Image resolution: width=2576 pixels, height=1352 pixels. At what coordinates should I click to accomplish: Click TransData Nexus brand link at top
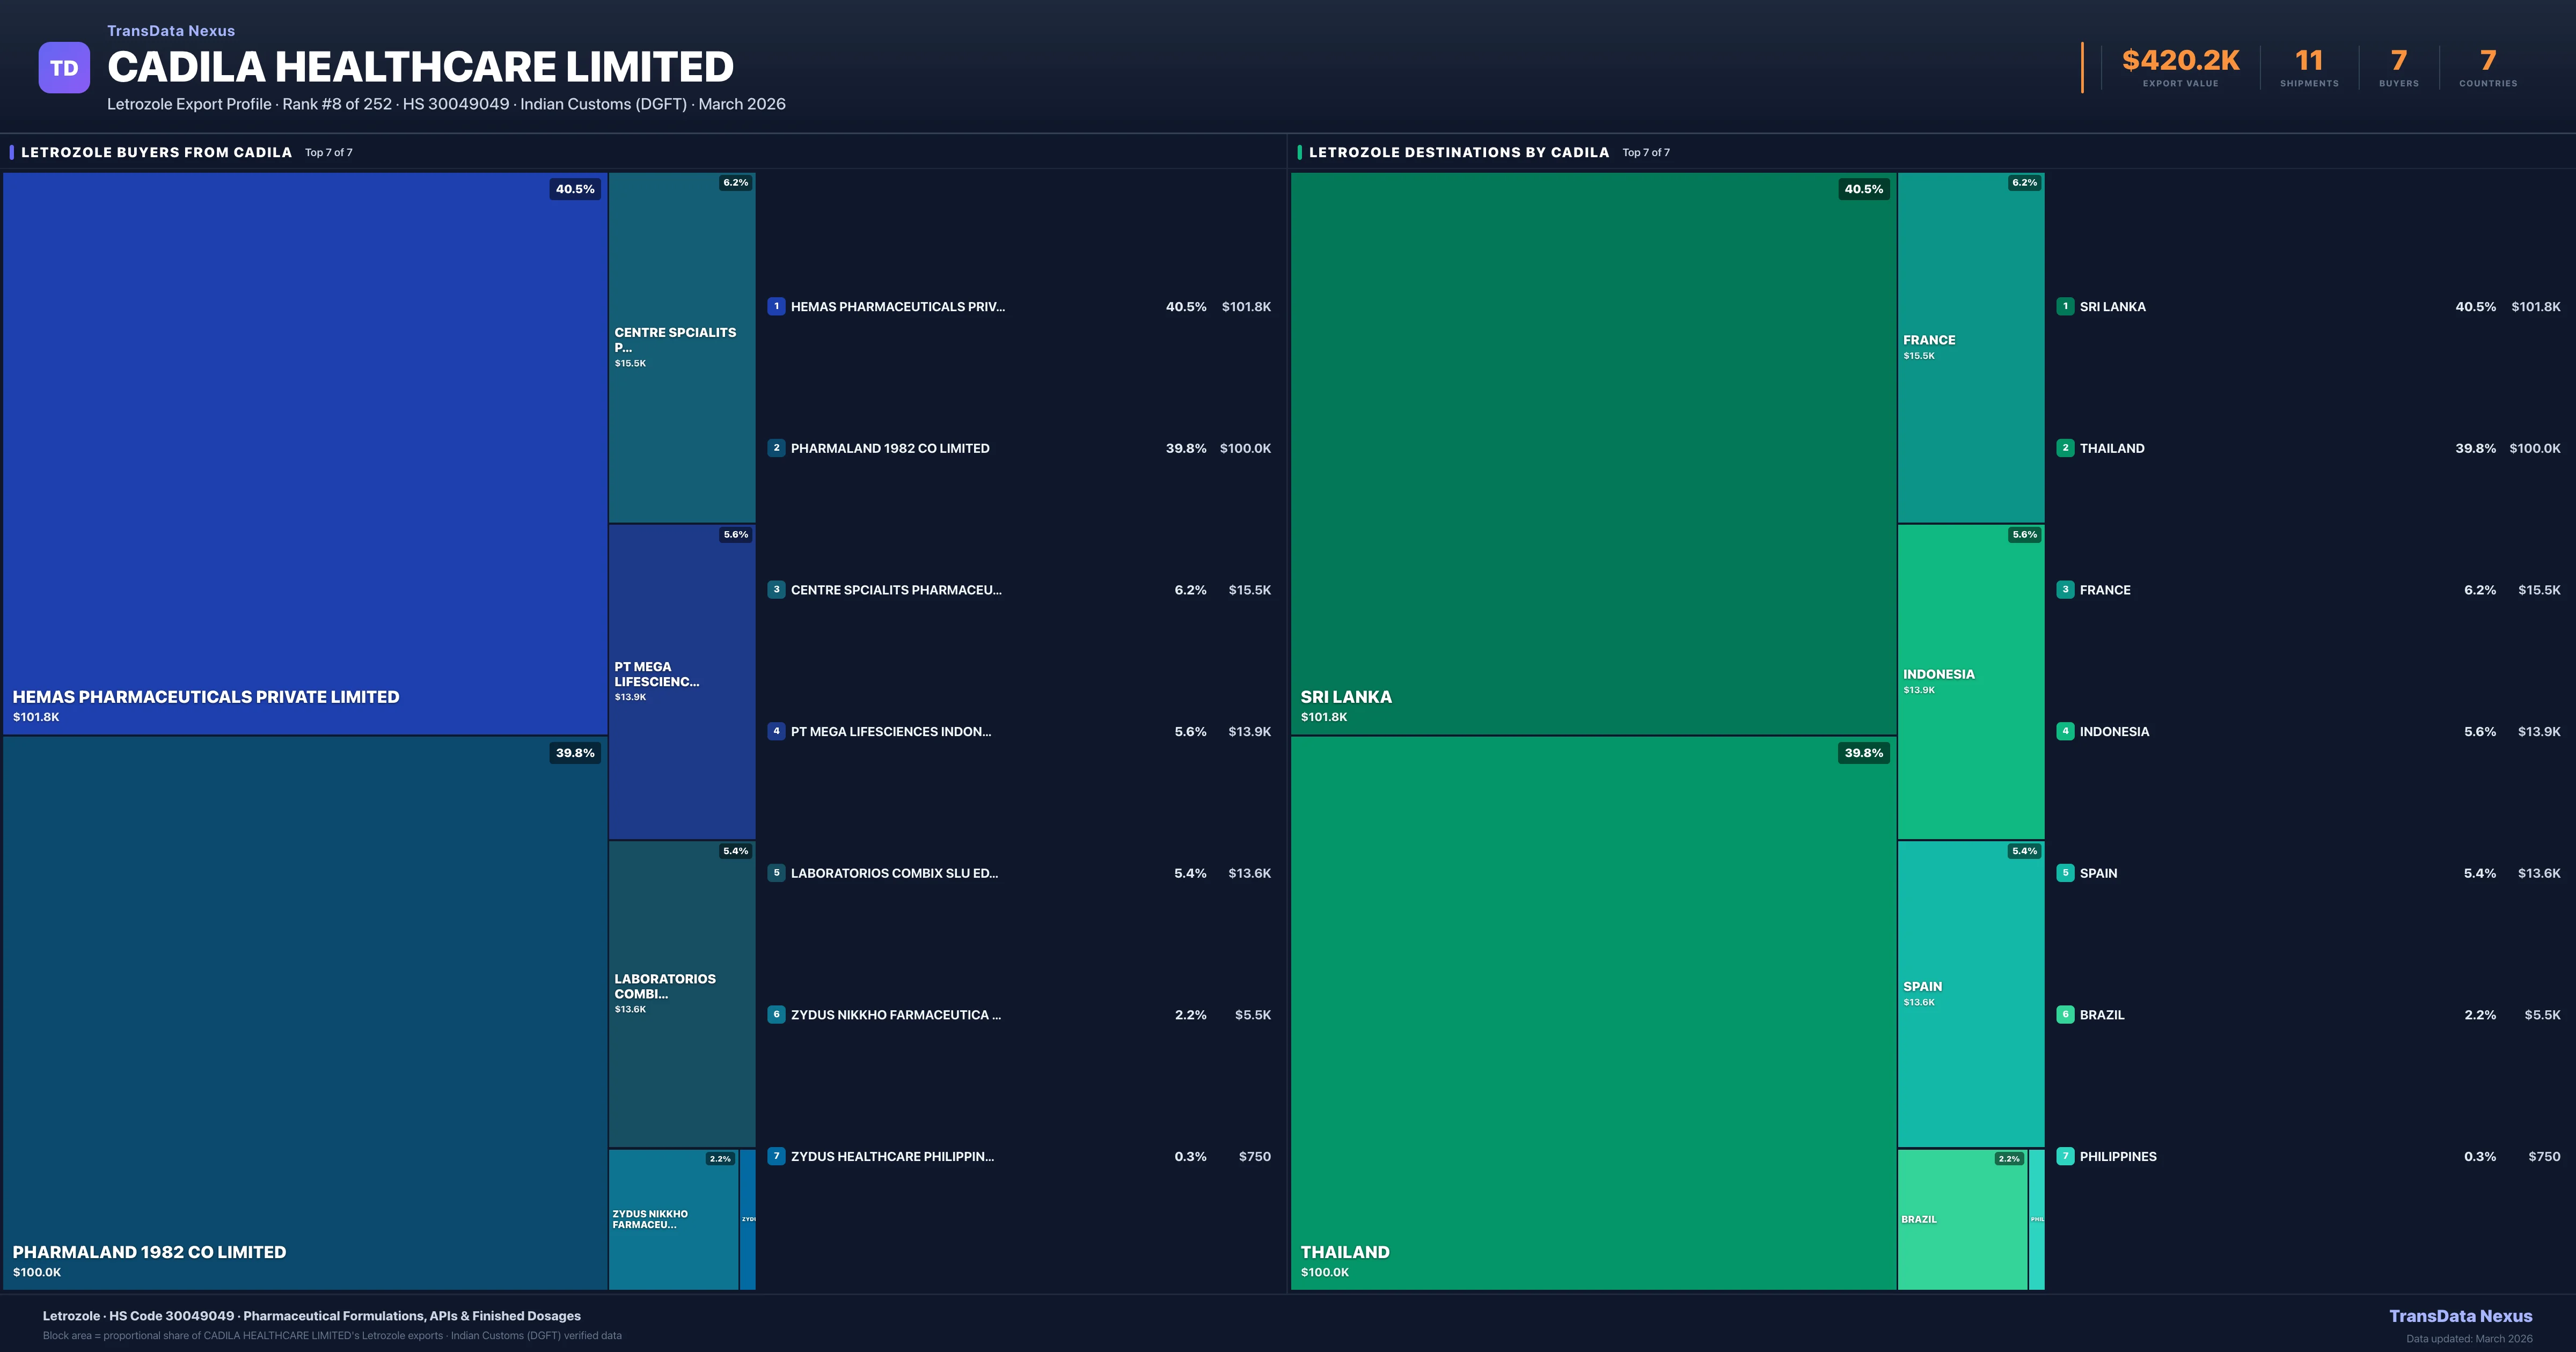(x=171, y=31)
